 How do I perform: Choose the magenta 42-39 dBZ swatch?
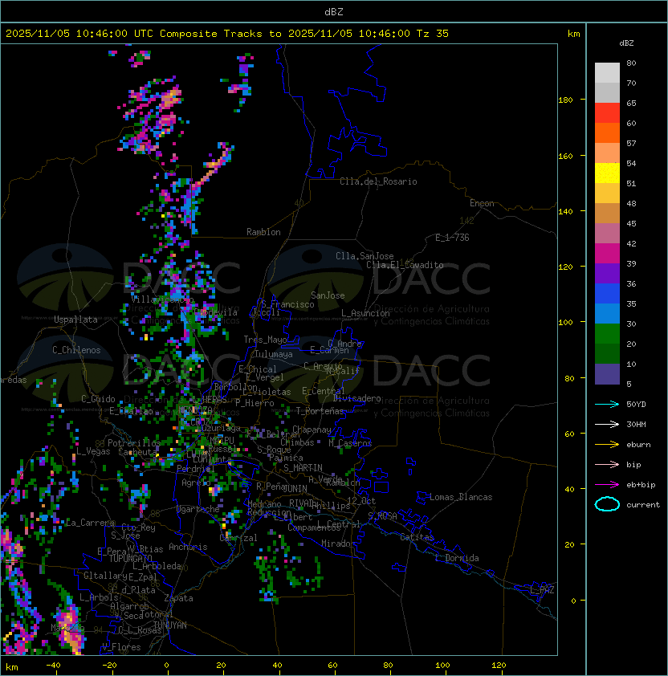point(607,254)
